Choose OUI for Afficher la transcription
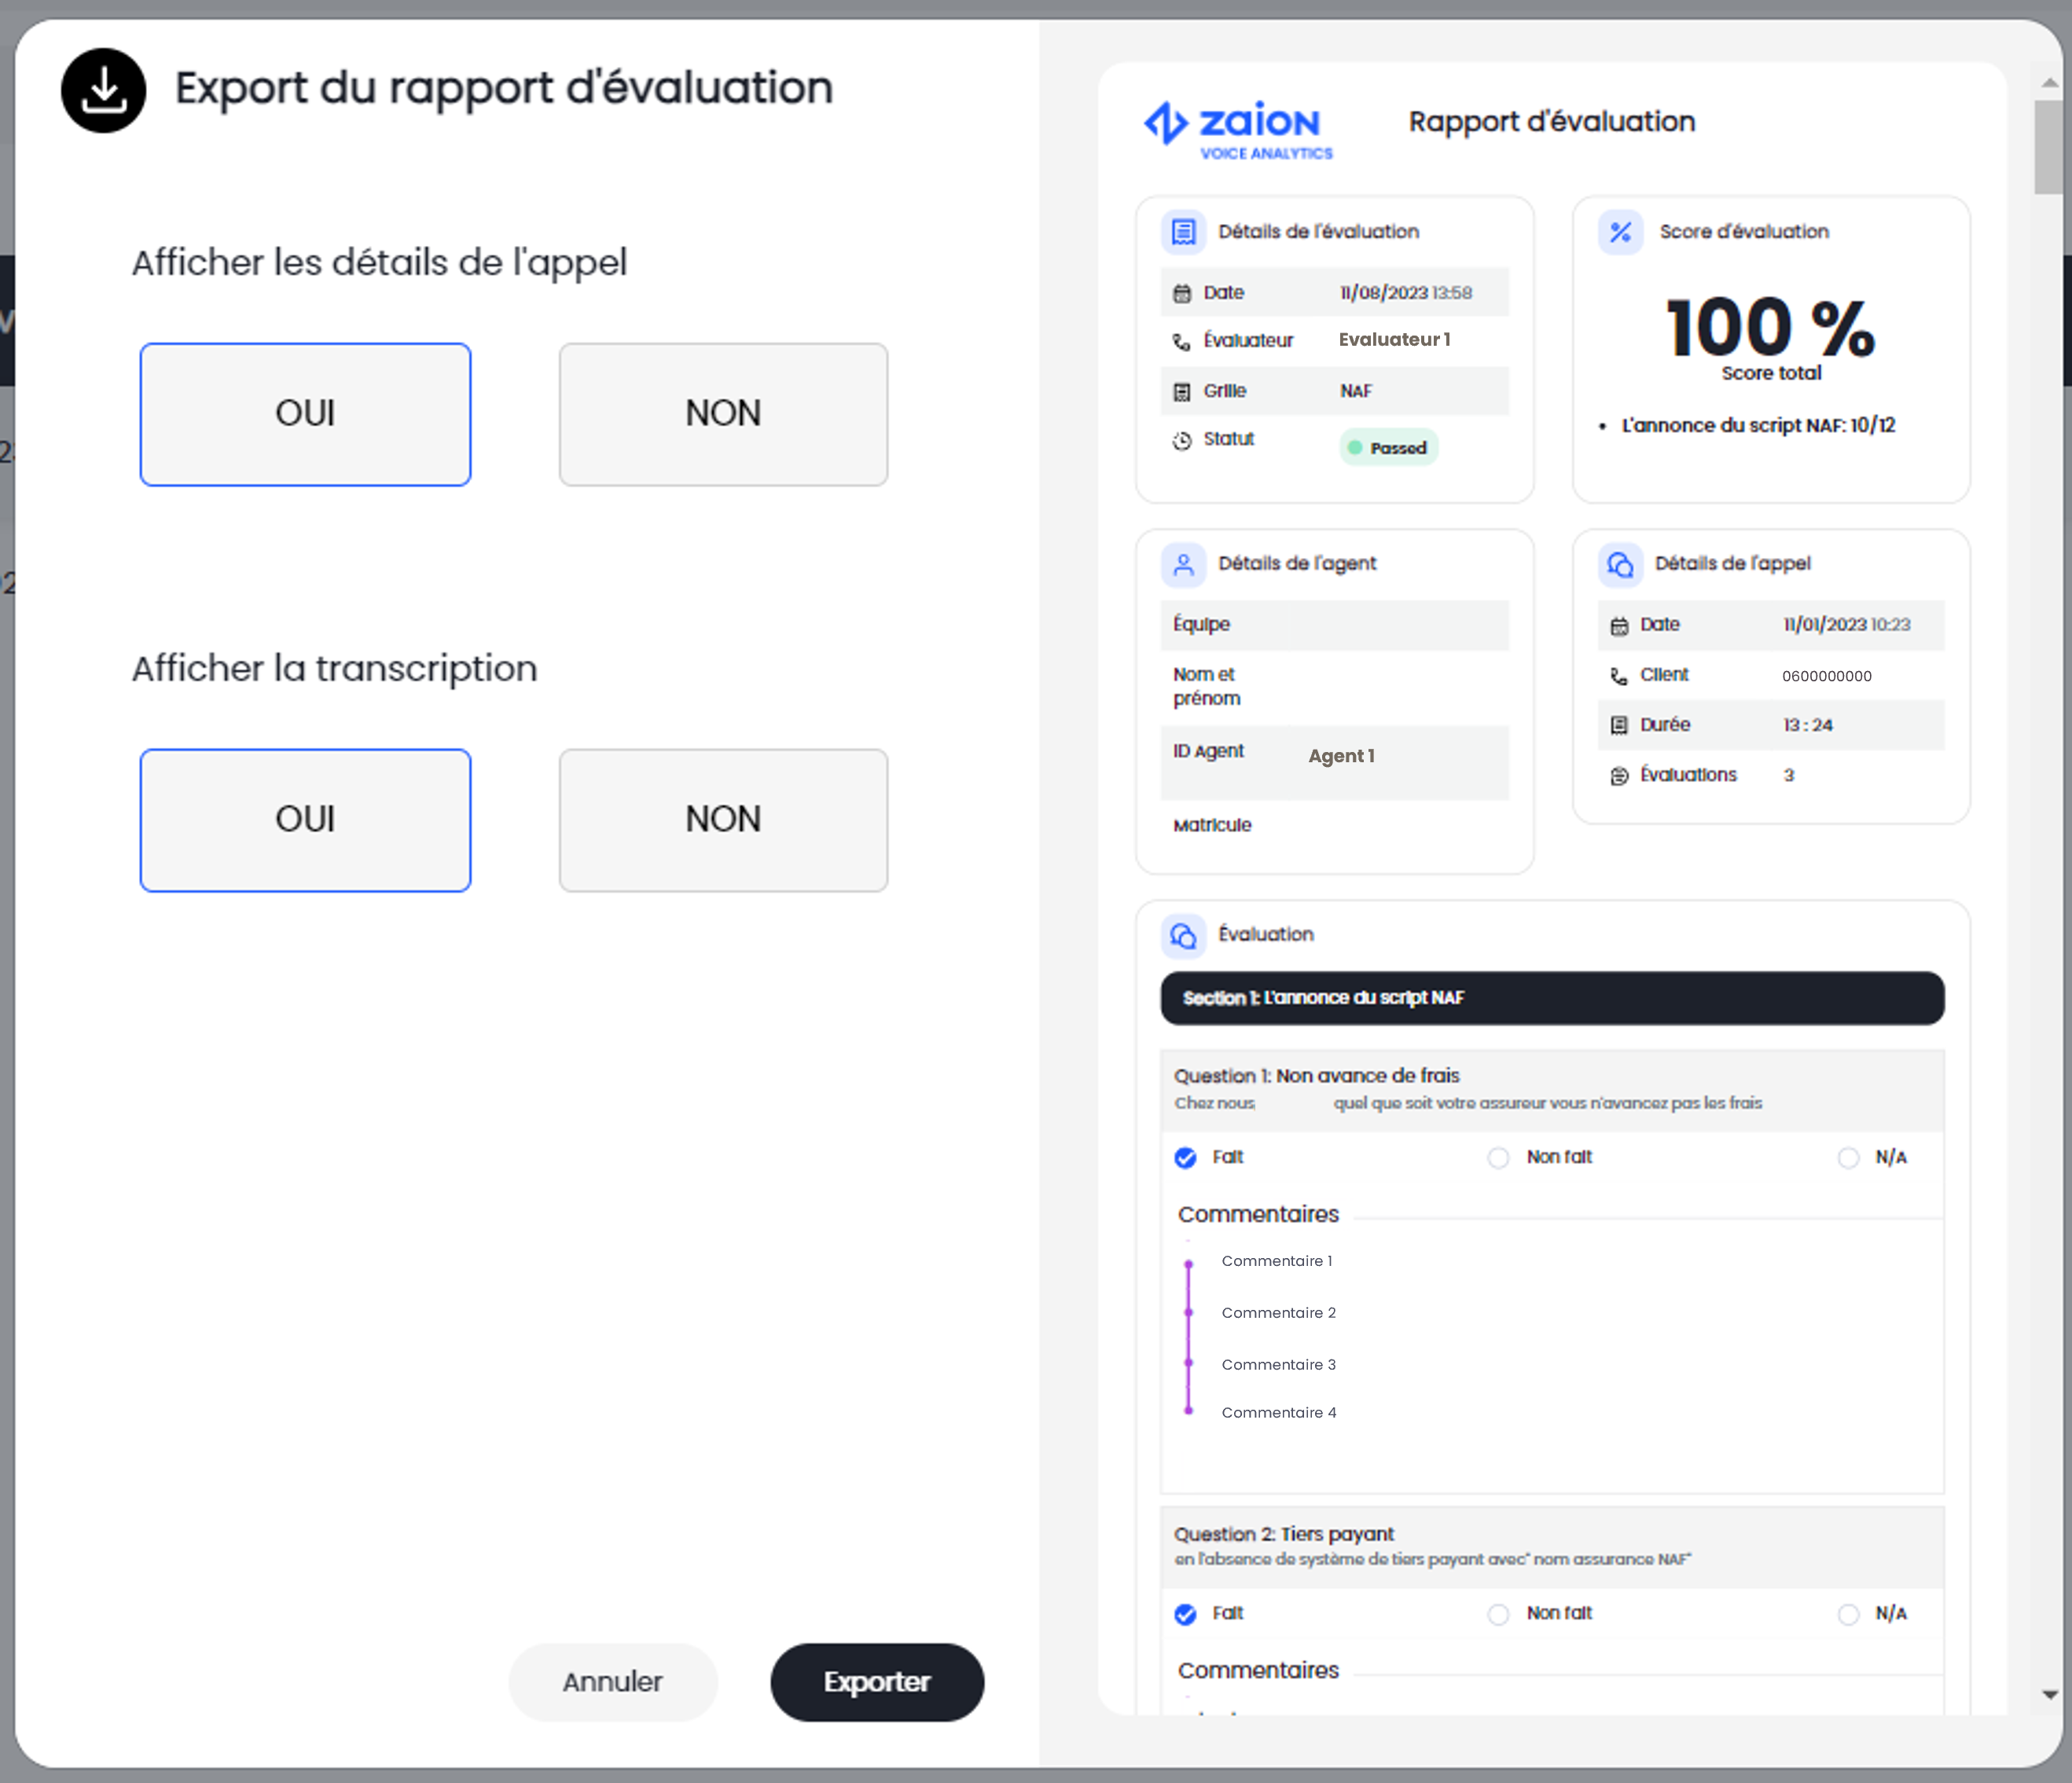Screen dimensions: 2072x1783 click(305, 820)
